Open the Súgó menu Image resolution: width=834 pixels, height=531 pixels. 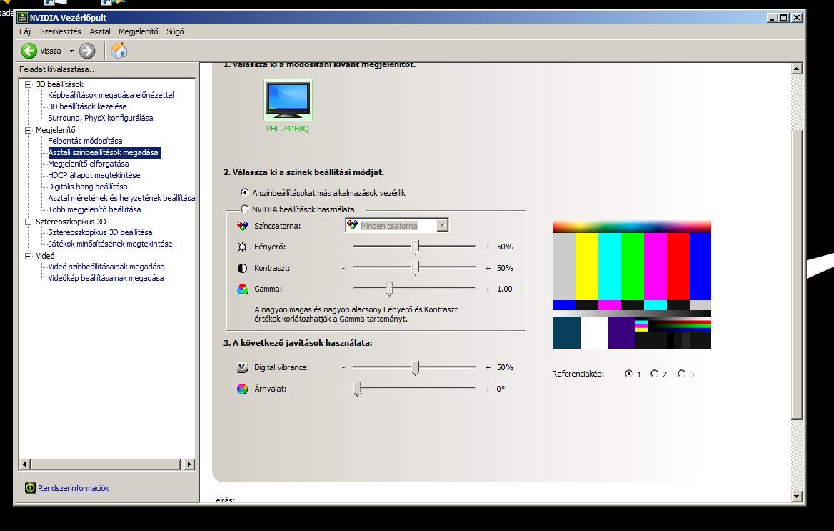coord(175,31)
